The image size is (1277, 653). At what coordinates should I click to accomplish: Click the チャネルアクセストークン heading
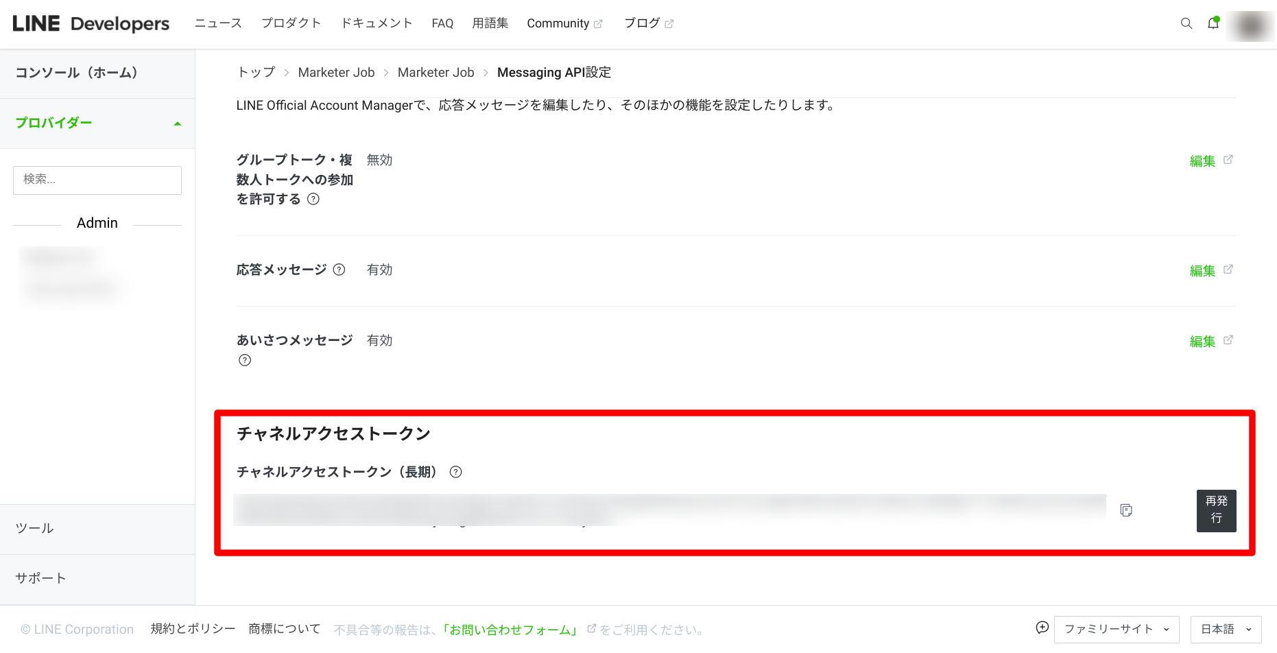coord(333,434)
